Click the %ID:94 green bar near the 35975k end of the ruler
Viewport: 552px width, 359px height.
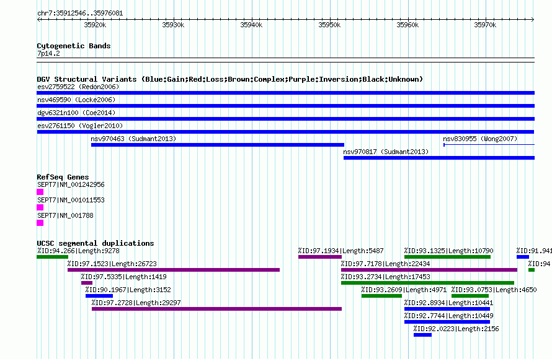(532, 270)
